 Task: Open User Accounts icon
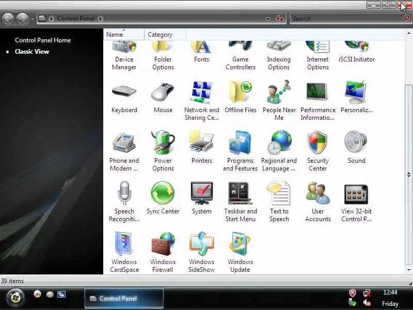coord(317,202)
